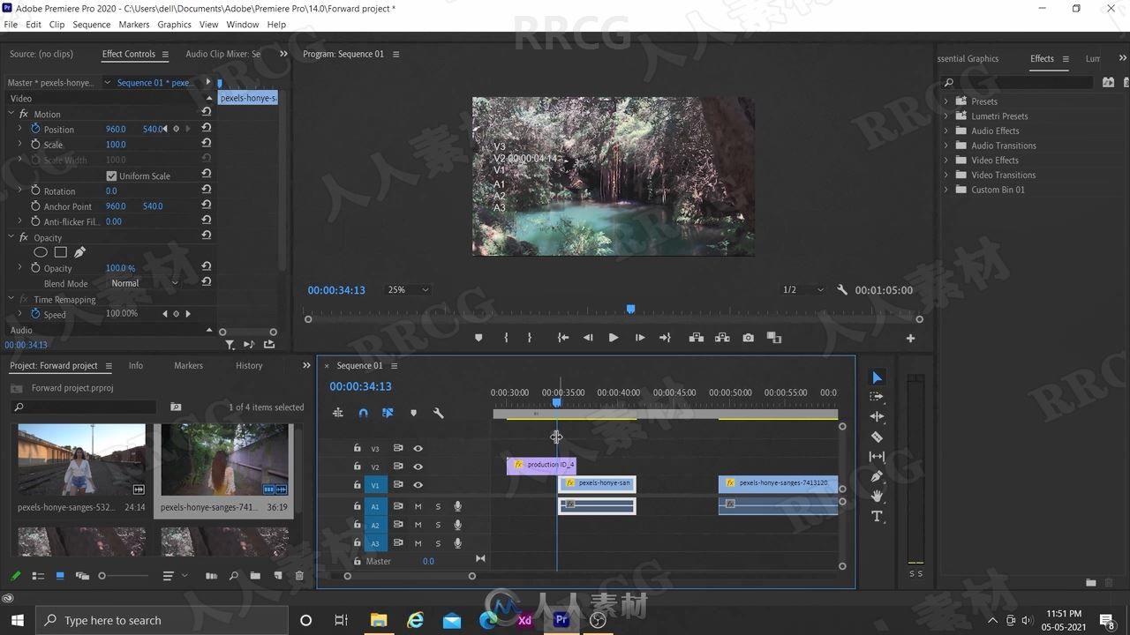This screenshot has width=1130, height=635.
Task: Click New Bin folder in Project panel
Action: 255,576
